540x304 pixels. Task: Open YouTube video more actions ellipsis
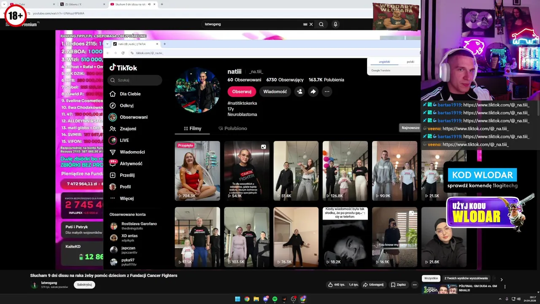coord(414,285)
